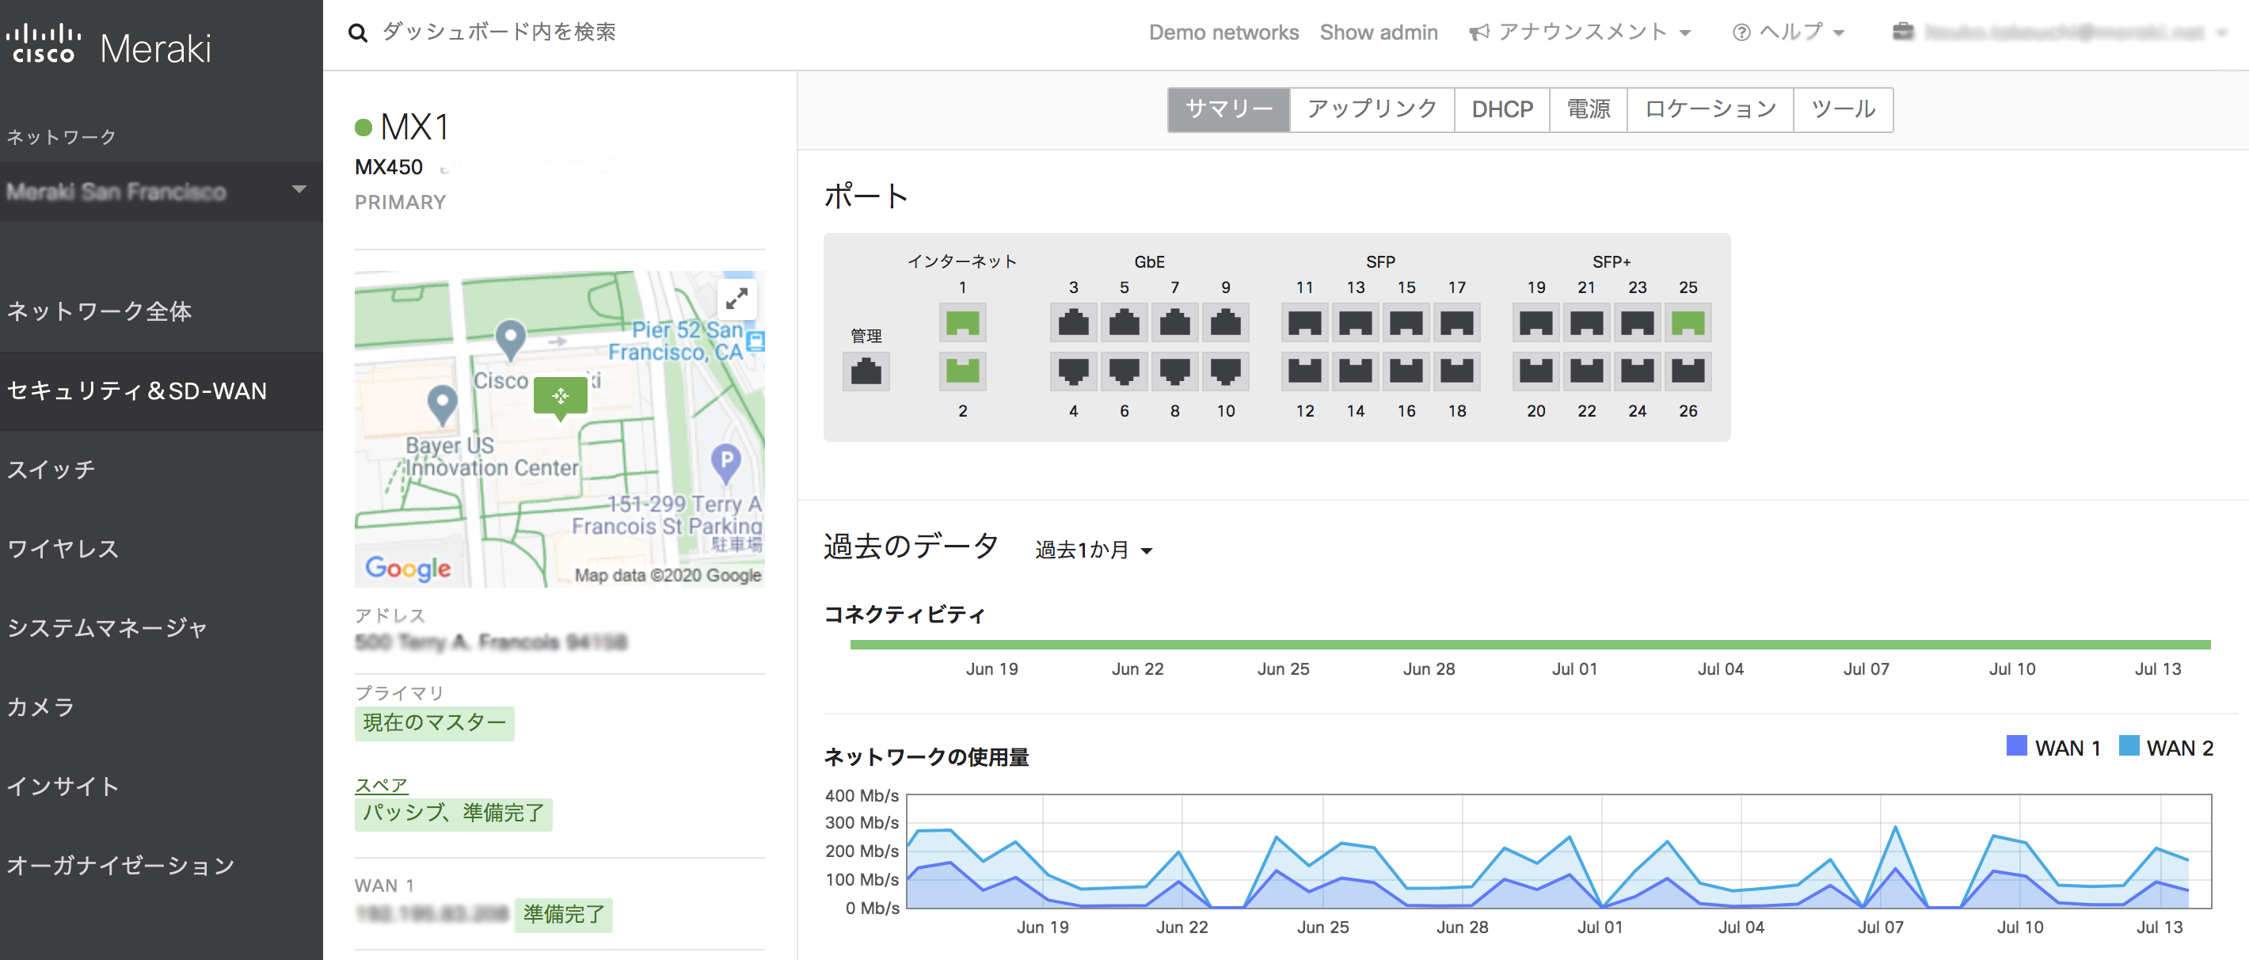Image resolution: width=2249 pixels, height=960 pixels.
Task: Open the user account dropdown arrow
Action: [2222, 32]
